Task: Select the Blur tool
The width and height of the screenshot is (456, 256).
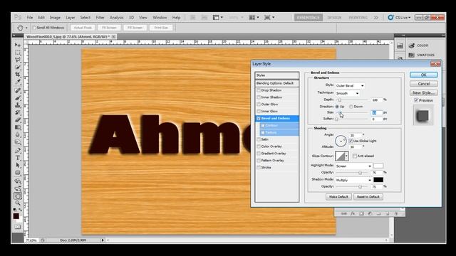Action: coord(18,134)
